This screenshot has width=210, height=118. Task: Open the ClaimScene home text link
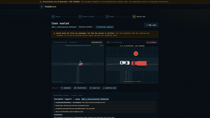[51, 7]
